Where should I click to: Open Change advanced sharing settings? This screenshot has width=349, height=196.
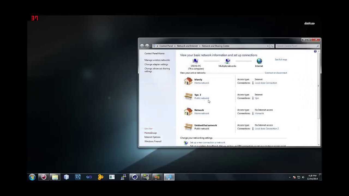pyautogui.click(x=157, y=70)
